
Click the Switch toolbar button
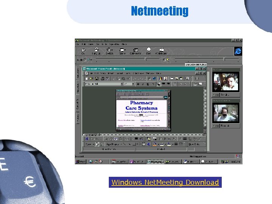click(110, 51)
